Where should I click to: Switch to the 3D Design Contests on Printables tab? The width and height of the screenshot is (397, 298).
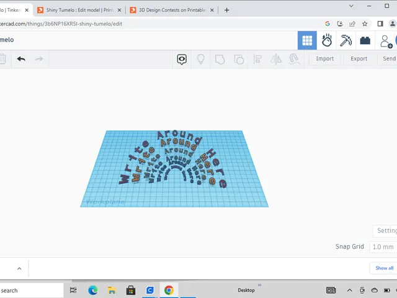tap(172, 10)
